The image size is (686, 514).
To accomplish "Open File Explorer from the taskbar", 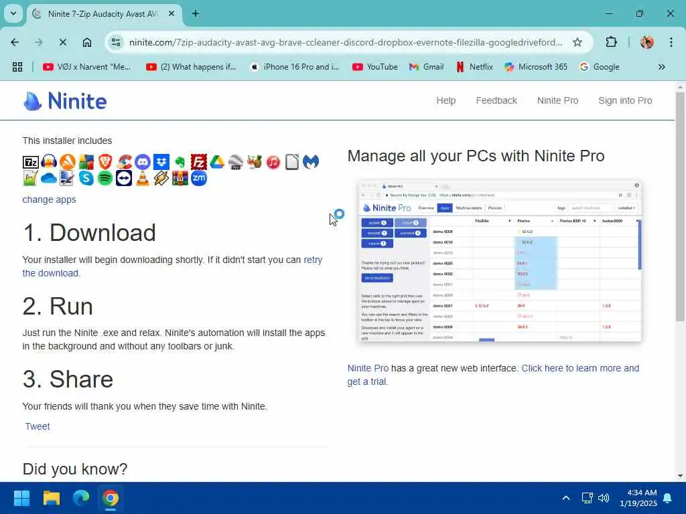I will 51,498.
